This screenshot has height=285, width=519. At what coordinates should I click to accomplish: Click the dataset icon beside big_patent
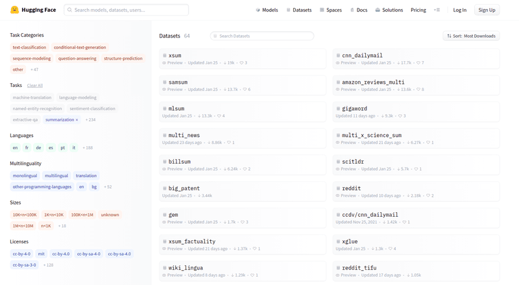(165, 188)
